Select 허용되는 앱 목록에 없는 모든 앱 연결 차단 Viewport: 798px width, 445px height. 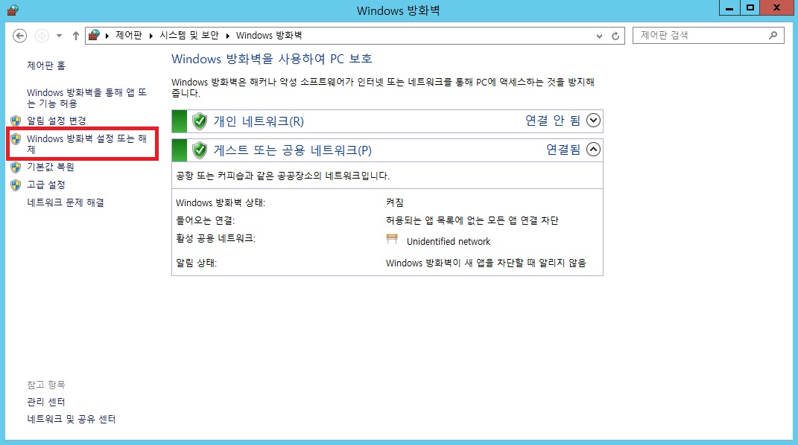coord(472,220)
